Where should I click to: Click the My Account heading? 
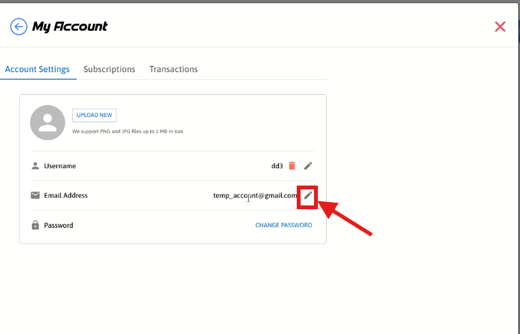coord(70,26)
